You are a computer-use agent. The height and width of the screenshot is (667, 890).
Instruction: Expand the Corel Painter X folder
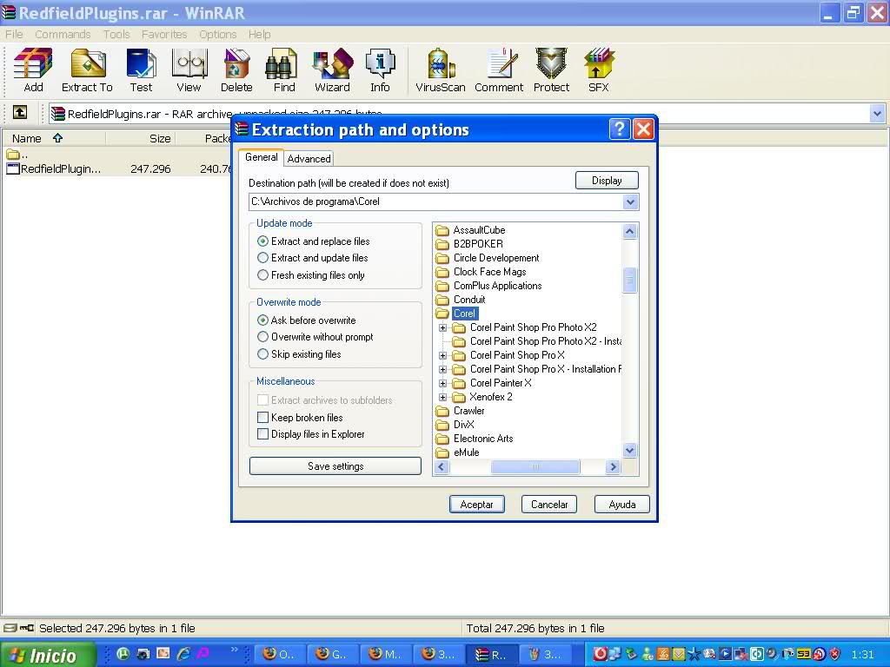(x=442, y=383)
